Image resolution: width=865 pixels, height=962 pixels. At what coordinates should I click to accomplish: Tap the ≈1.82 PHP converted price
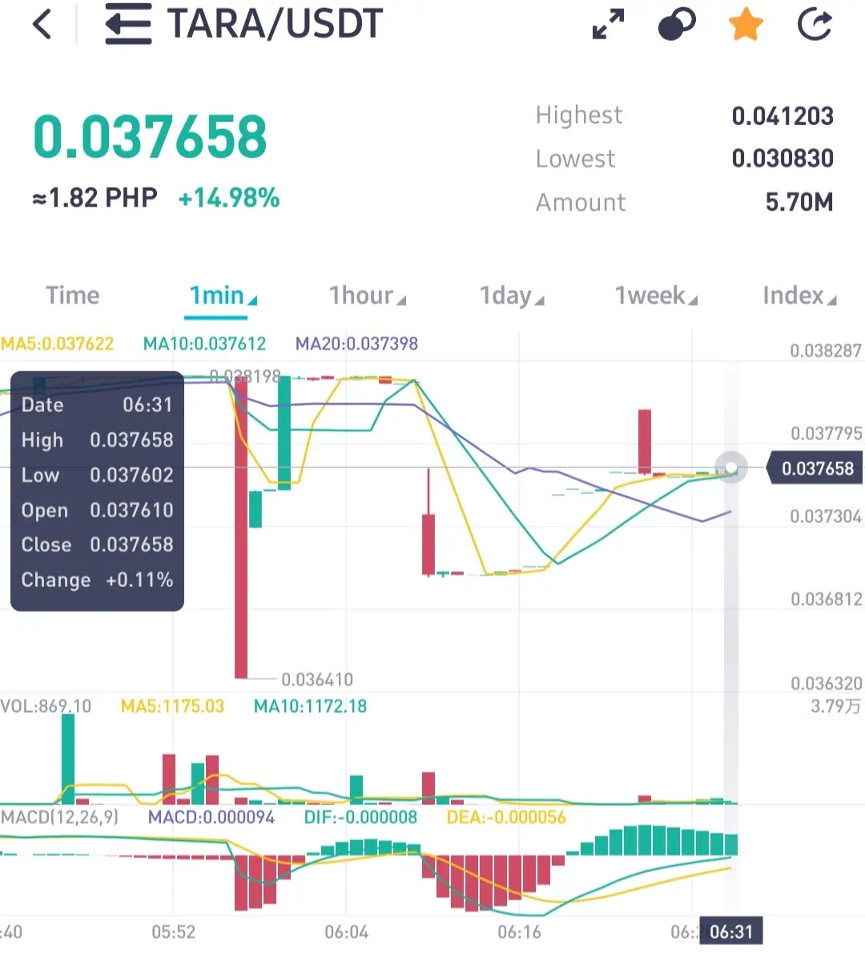pyautogui.click(x=95, y=197)
